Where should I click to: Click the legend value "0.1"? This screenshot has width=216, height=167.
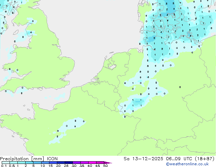(4, 166)
